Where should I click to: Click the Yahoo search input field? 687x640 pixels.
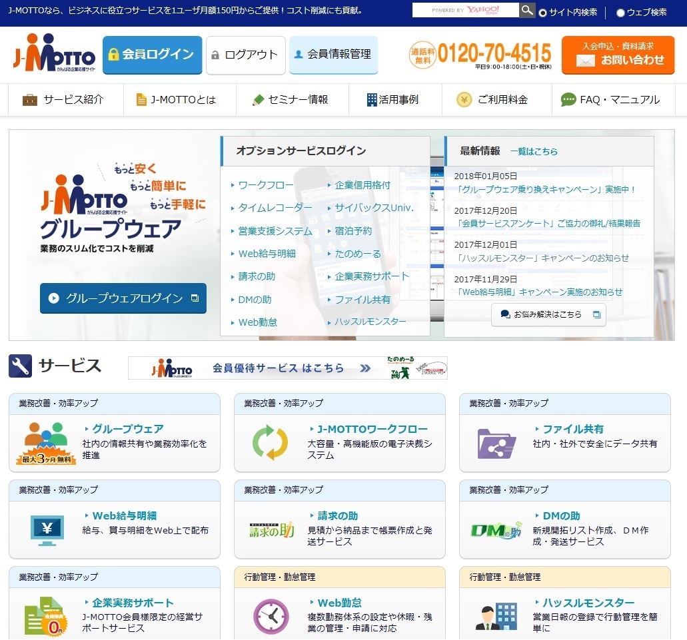465,11
